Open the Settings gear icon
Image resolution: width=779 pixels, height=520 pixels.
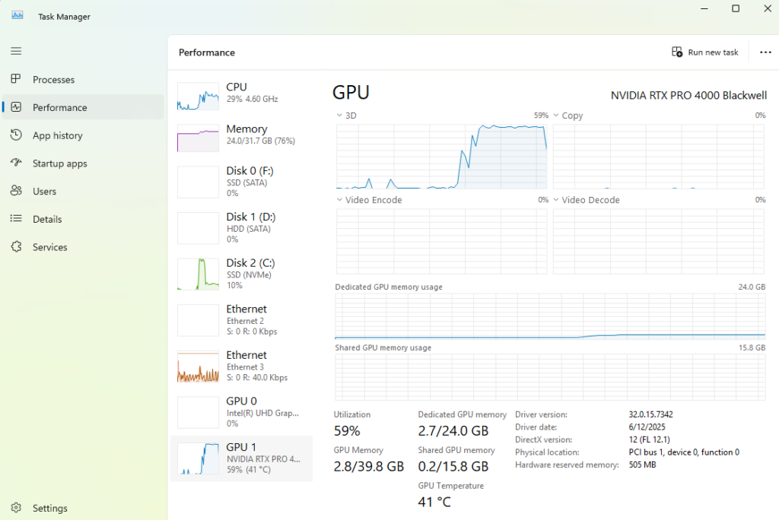(x=16, y=508)
